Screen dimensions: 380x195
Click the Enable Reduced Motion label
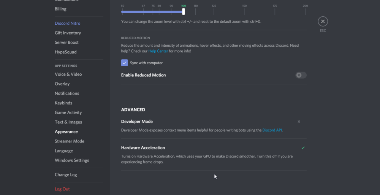point(144,75)
